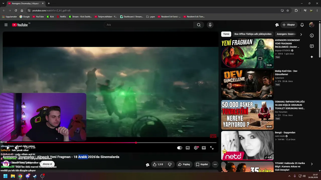The height and width of the screenshot is (180, 321).
Task: Save video with the Kaydet button
Action: tap(202, 164)
